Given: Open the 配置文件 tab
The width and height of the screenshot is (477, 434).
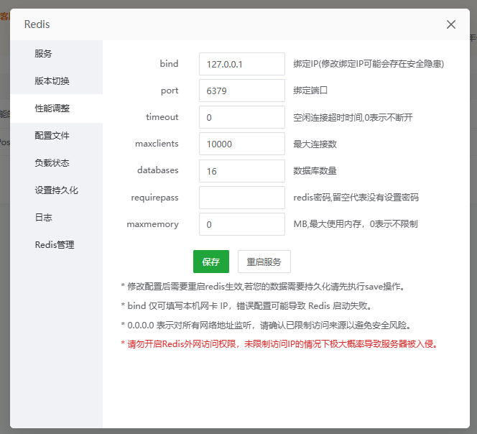Looking at the screenshot, I should [57, 135].
